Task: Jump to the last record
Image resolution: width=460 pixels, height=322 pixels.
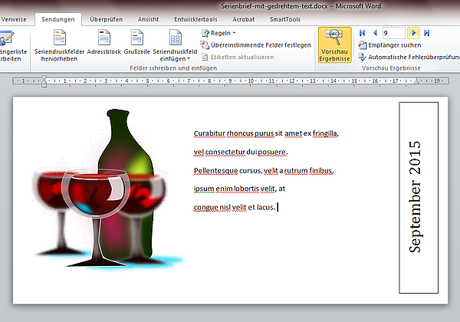Action: (426, 33)
